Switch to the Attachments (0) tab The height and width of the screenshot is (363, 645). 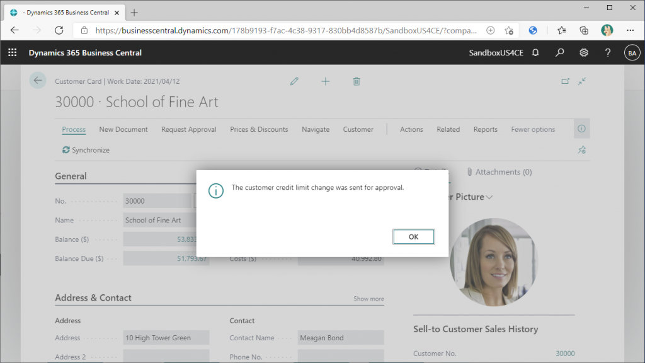(x=499, y=172)
